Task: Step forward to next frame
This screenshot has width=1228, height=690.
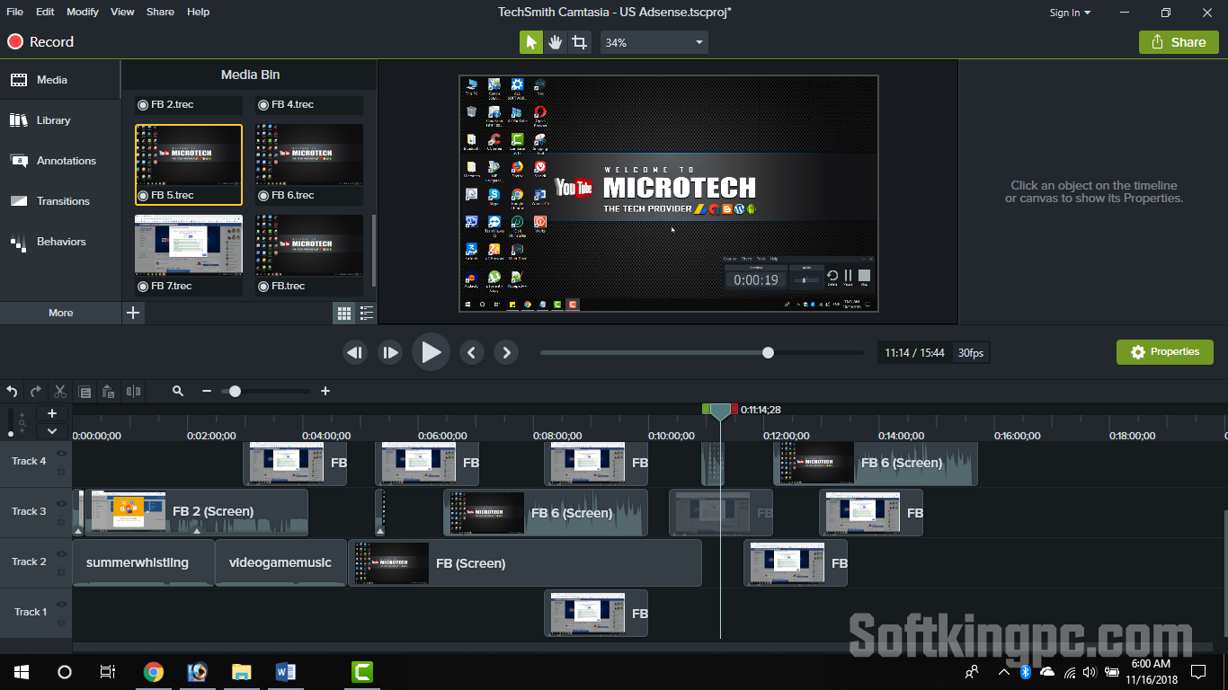Action: pyautogui.click(x=389, y=352)
